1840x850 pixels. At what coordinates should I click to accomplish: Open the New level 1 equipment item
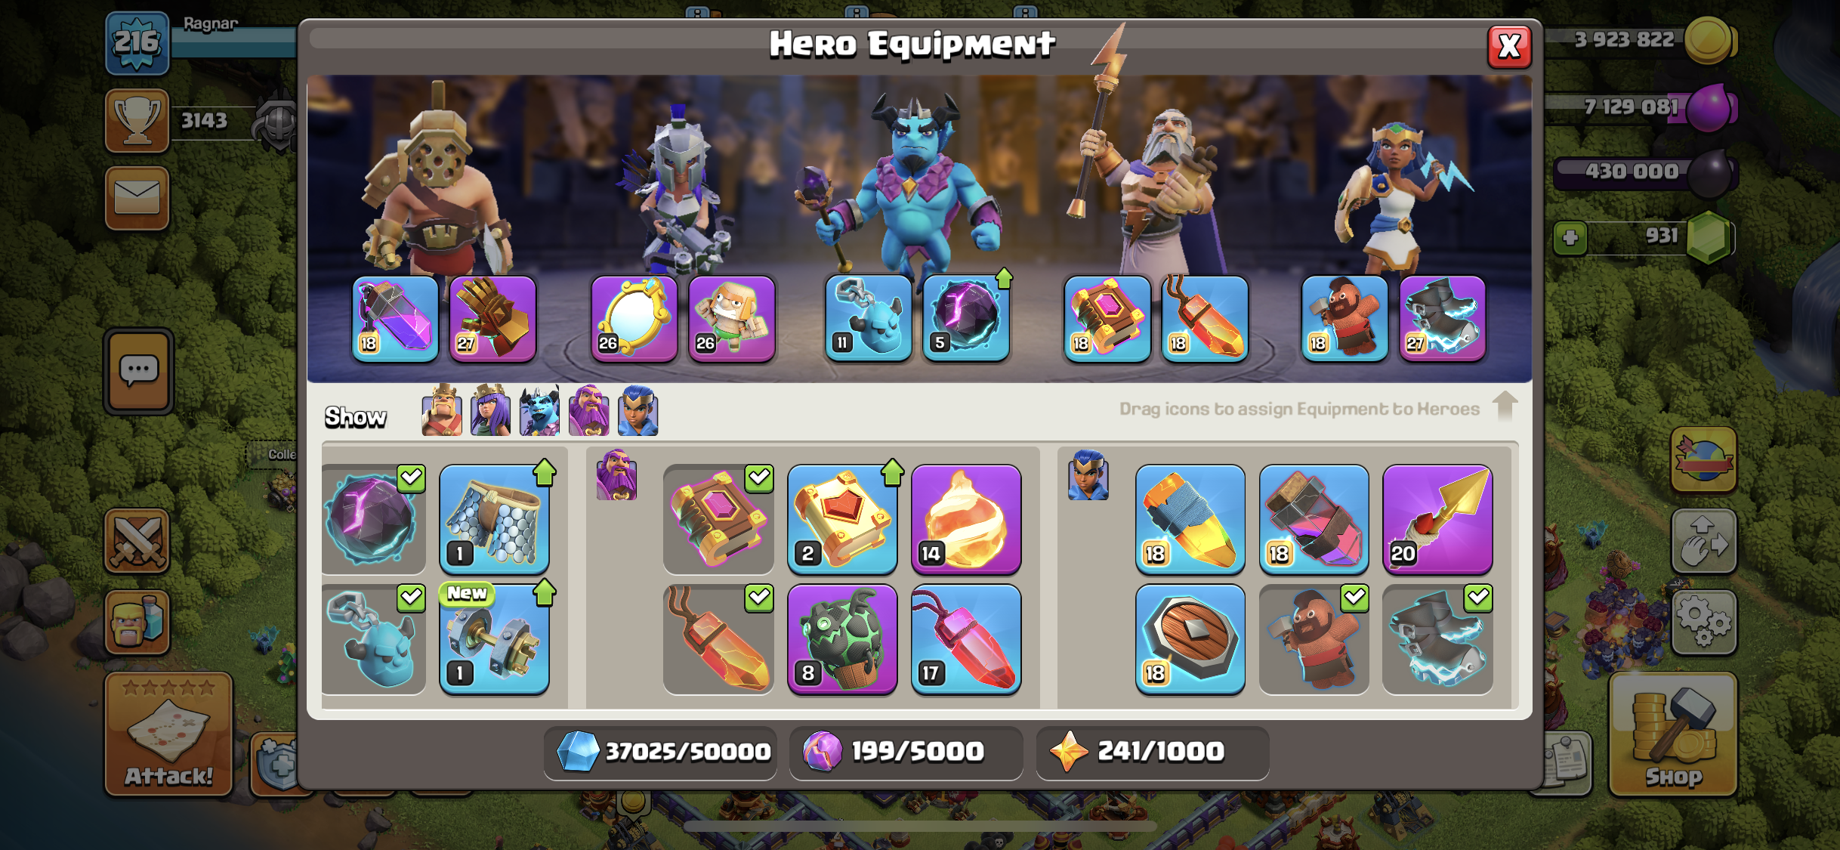[494, 639]
